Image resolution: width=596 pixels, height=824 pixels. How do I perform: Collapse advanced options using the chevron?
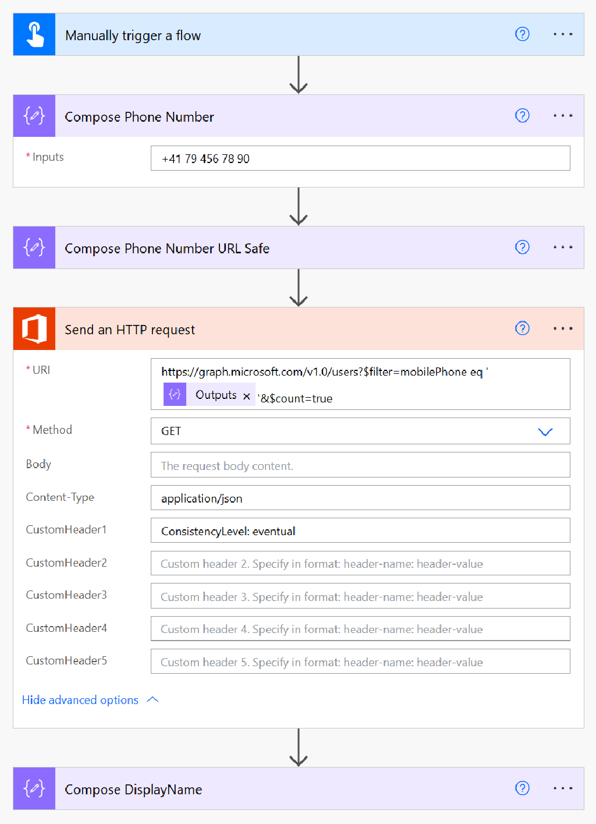point(152,699)
